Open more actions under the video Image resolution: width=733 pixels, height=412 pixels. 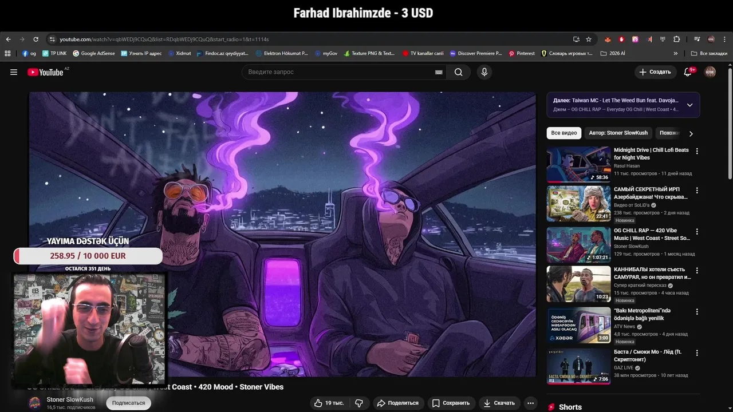531,403
